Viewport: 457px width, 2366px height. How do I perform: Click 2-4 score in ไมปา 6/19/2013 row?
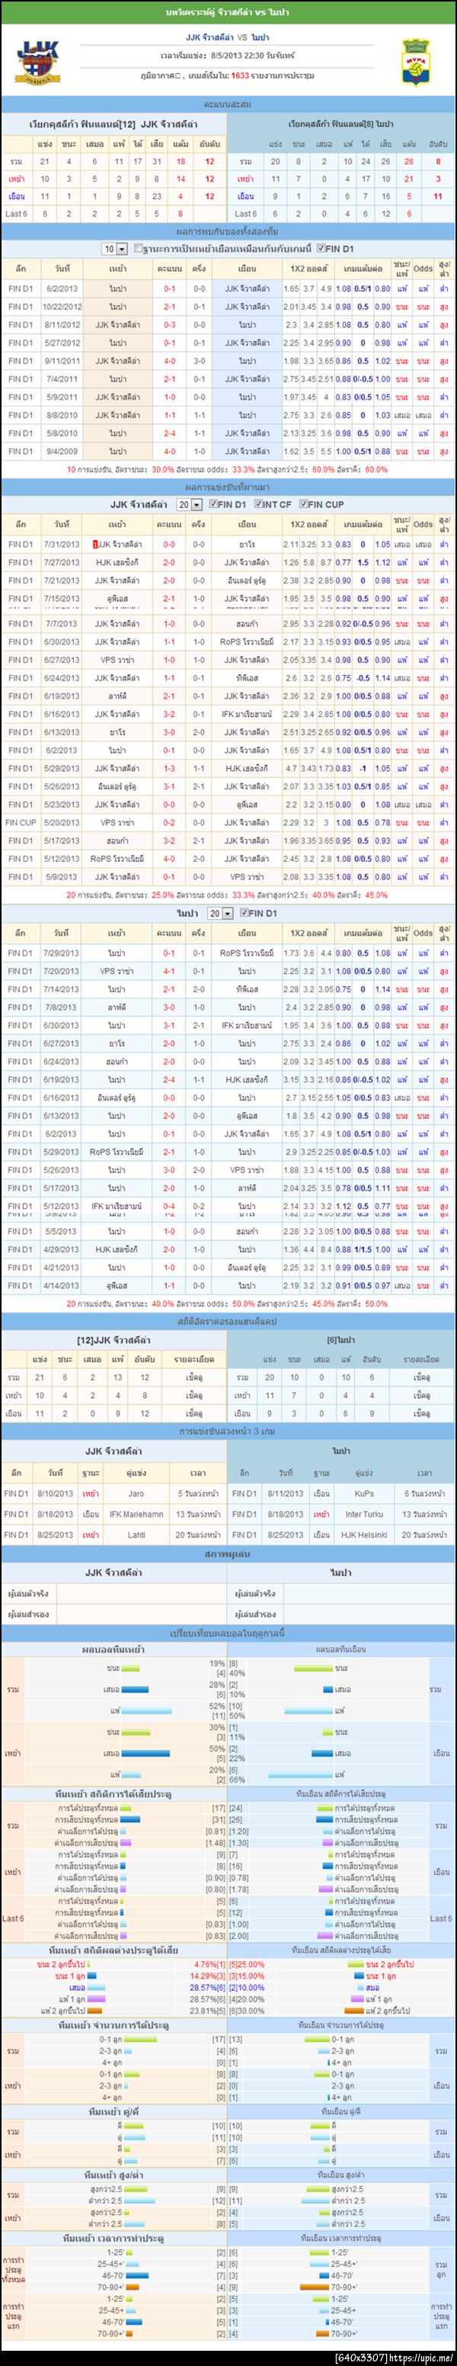click(x=170, y=1079)
